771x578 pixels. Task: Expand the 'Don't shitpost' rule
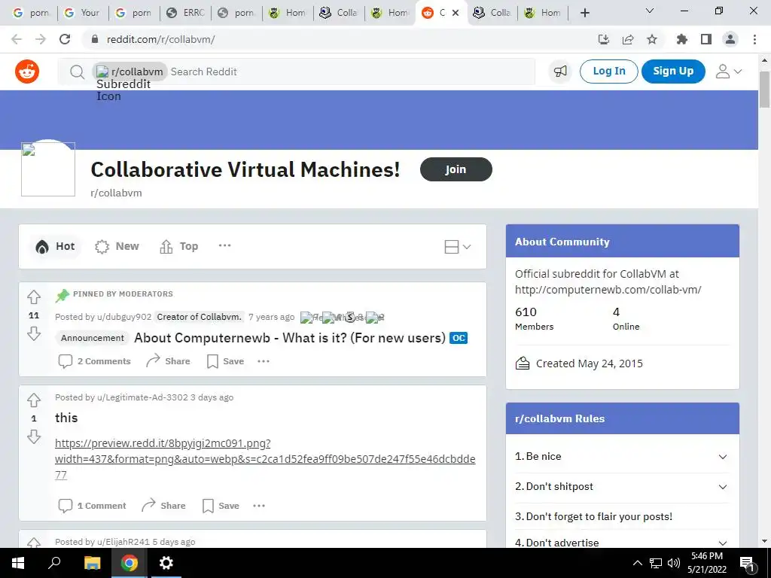pos(622,487)
